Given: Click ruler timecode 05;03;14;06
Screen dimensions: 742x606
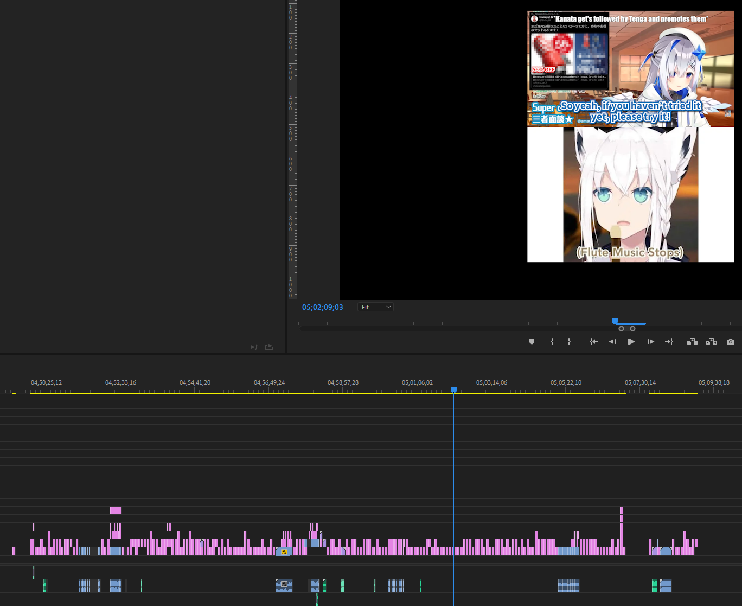Looking at the screenshot, I should point(491,382).
